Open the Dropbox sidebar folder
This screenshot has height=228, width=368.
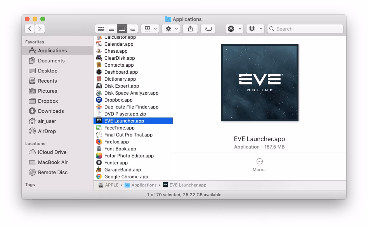pos(57,101)
